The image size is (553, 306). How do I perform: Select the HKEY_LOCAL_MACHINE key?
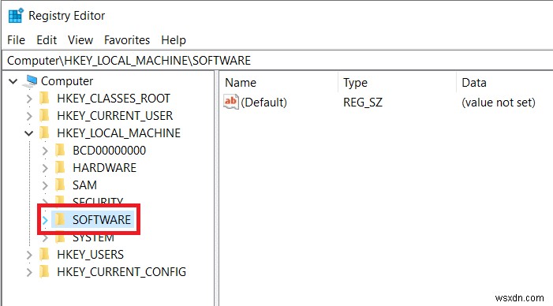coord(119,133)
